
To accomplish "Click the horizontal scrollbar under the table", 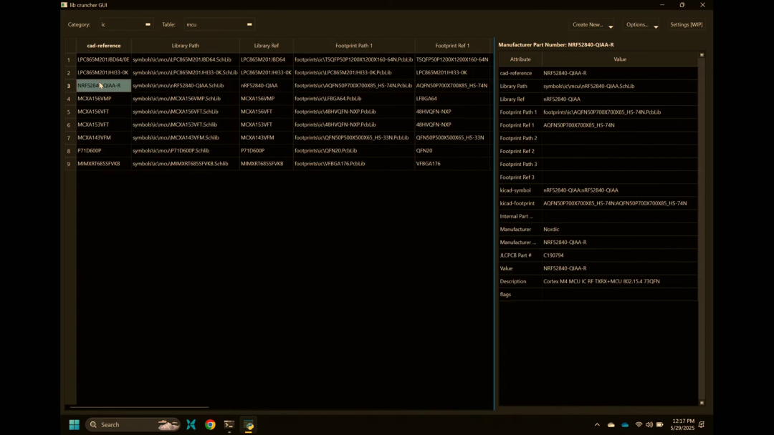I will [x=139, y=407].
